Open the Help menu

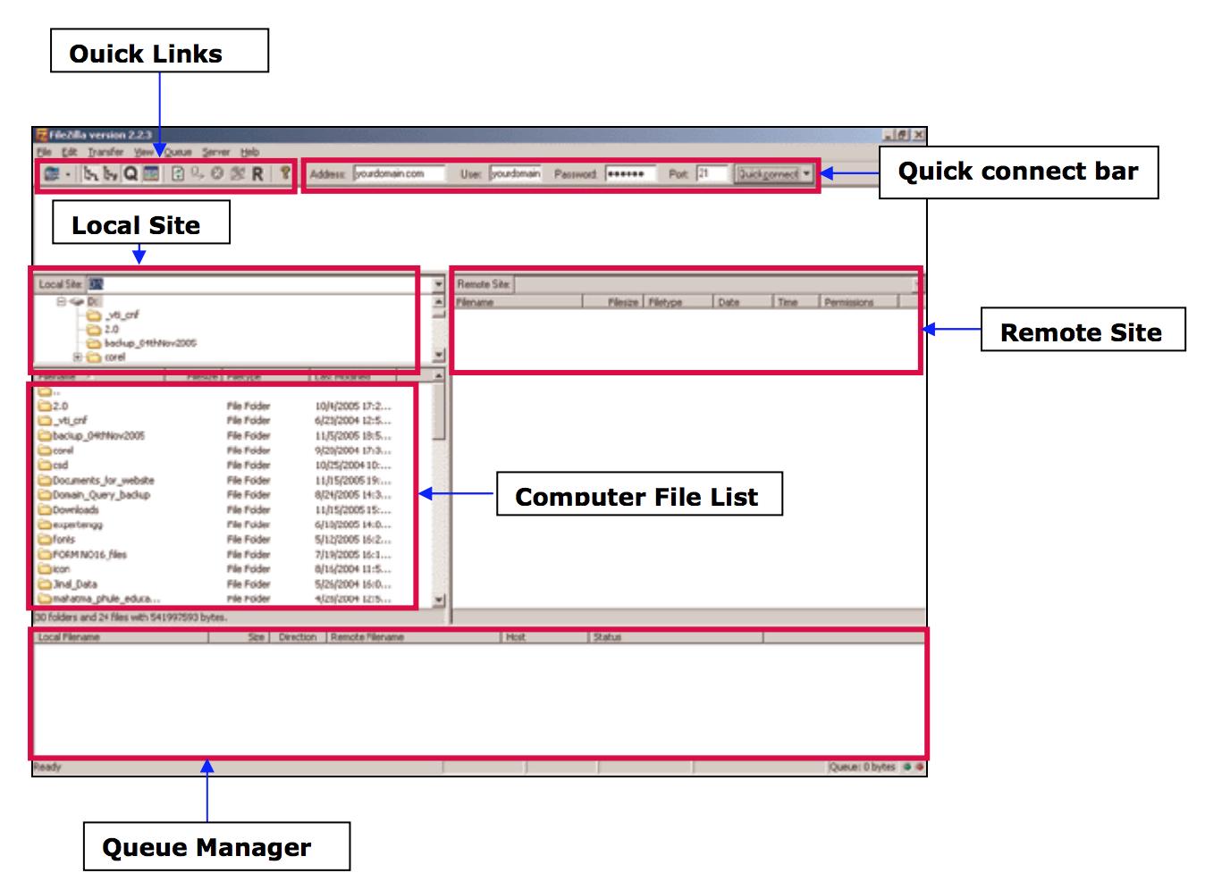[249, 152]
